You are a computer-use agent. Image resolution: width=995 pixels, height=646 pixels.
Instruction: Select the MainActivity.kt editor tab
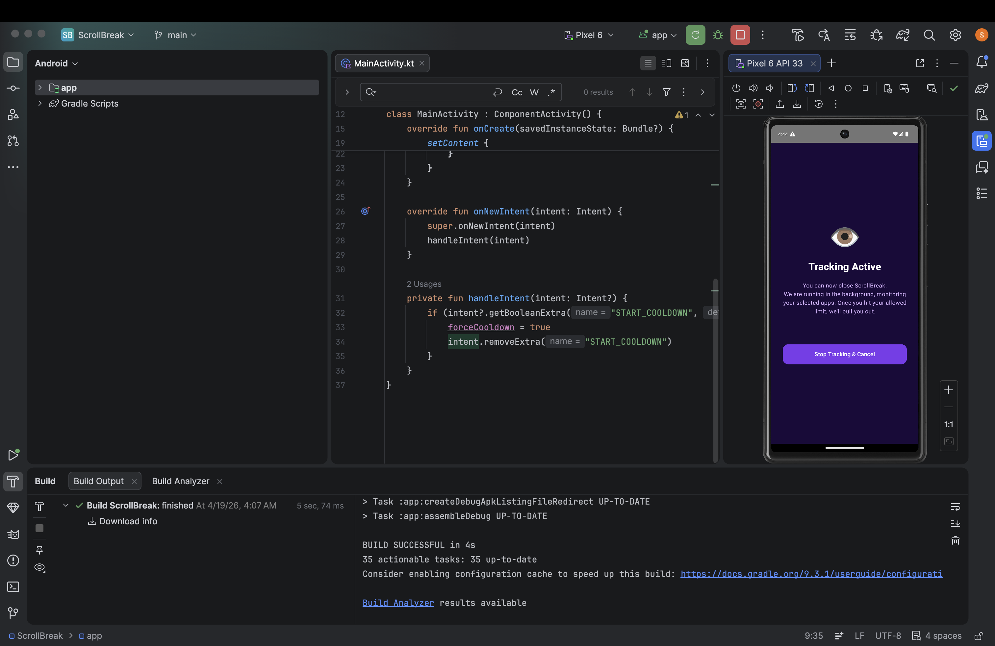click(383, 63)
